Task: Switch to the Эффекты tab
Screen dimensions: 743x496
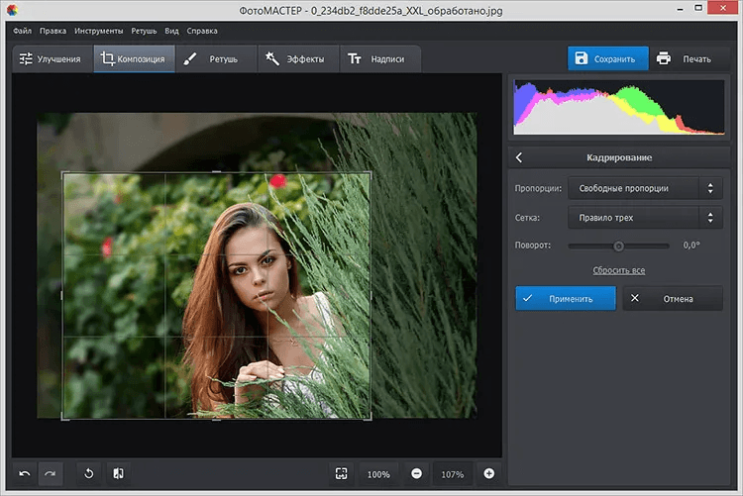Action: [x=295, y=59]
